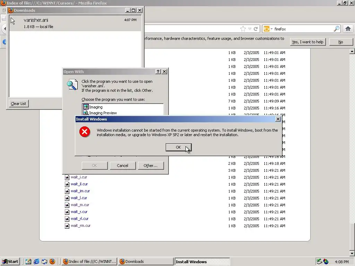Click the error icon in Install Windows dialog
Image resolution: width=355 pixels, height=266 pixels.
coord(85,132)
